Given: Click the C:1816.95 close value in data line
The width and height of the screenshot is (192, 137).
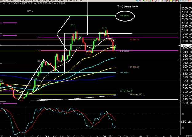Looking at the screenshot, I should pyautogui.click(x=7, y=3).
